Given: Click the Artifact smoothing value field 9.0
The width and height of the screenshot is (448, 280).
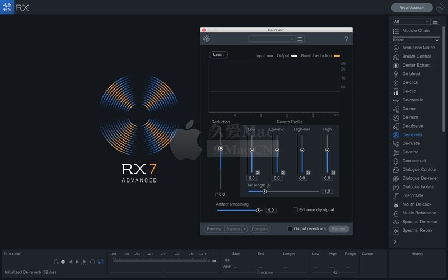Looking at the screenshot, I should point(271,211).
